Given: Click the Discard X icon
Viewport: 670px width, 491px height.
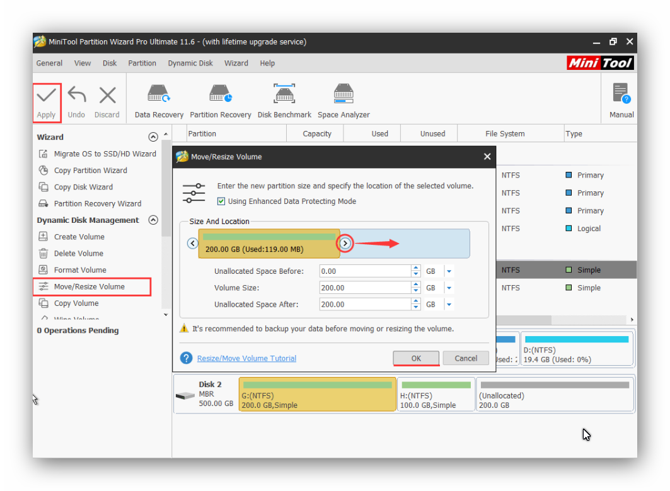Looking at the screenshot, I should [x=107, y=95].
